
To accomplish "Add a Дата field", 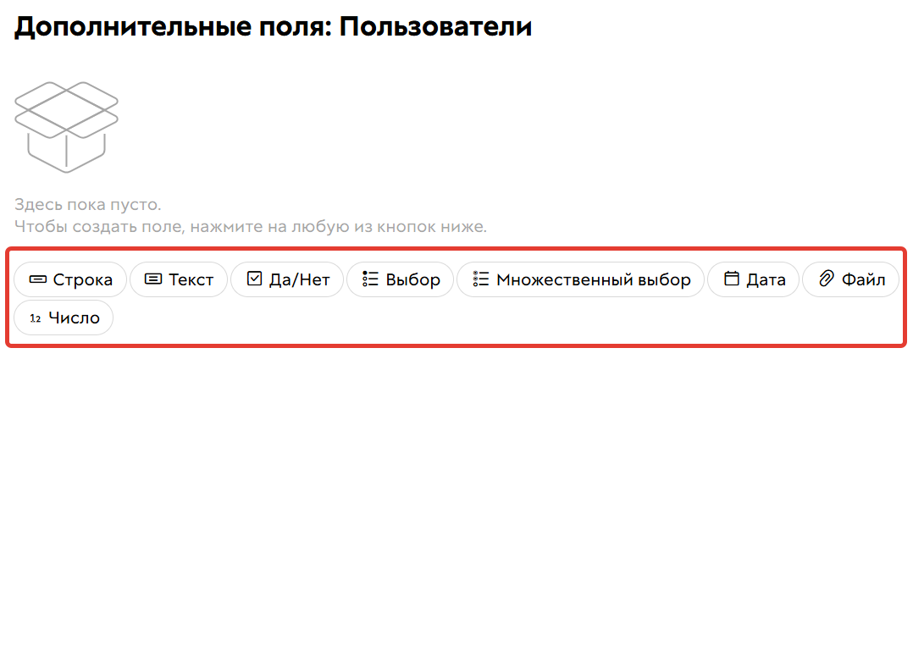I will coord(753,279).
